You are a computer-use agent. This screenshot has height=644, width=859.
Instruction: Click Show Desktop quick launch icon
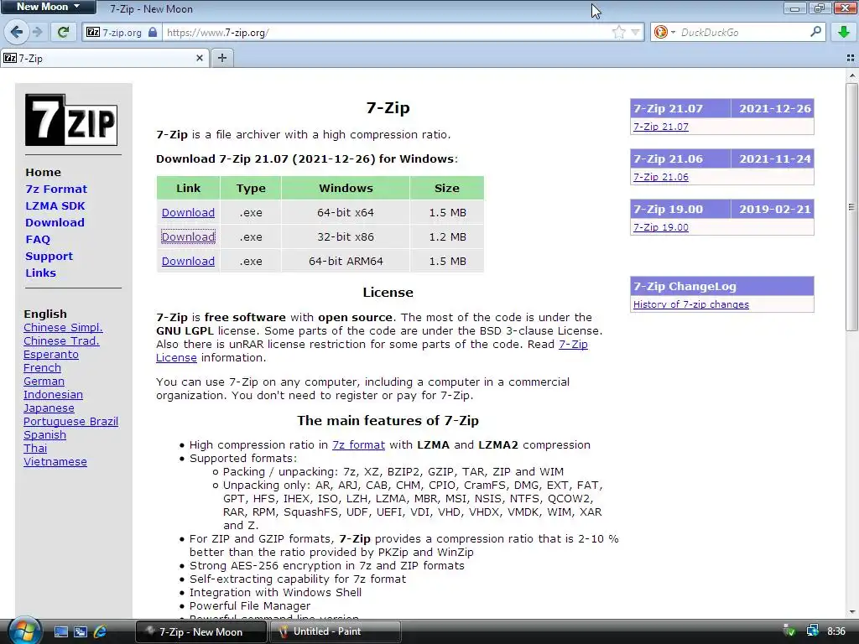60,632
